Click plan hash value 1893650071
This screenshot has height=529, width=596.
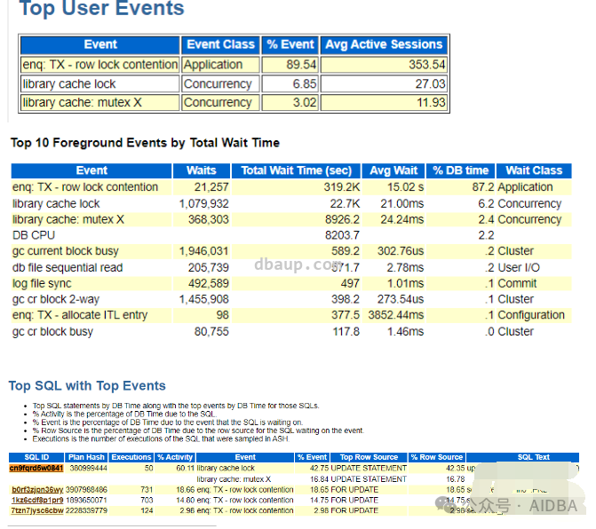point(86,500)
